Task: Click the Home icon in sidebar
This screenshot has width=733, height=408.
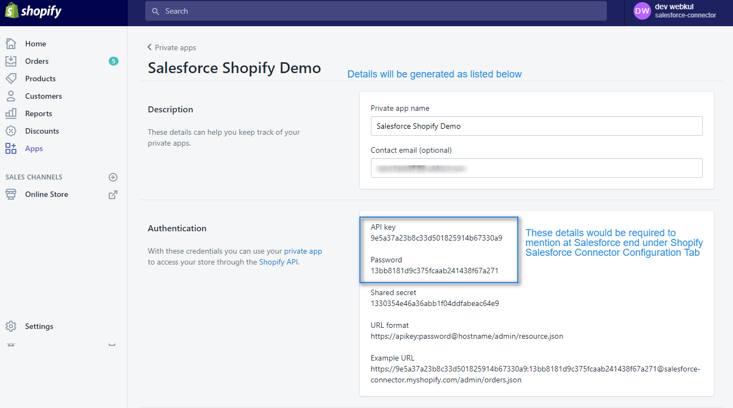Action: tap(11, 44)
